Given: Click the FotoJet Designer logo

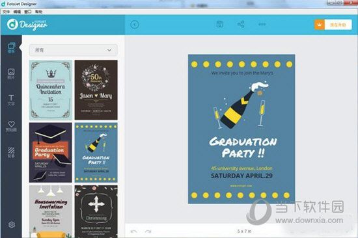Looking at the screenshot, I should [27, 25].
